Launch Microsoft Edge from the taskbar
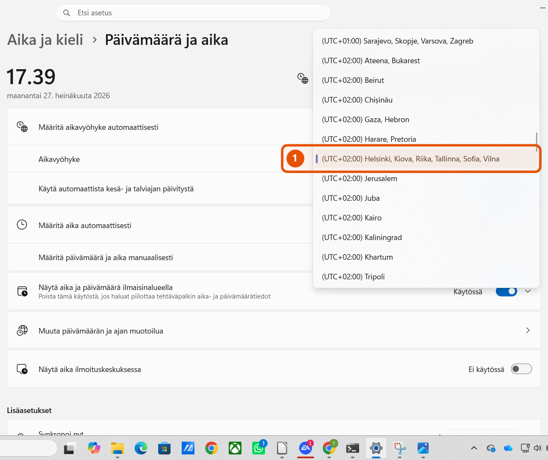The height and width of the screenshot is (460, 548). (141, 448)
